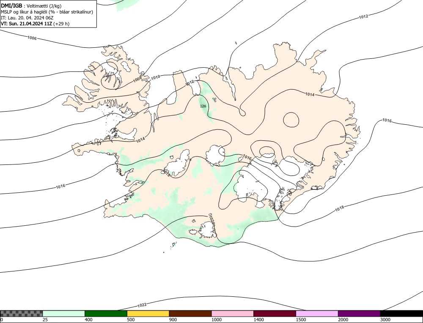The image size is (423, 323).
Task: Select the pink 1000–1400 legend swatch
Action: click(x=233, y=314)
